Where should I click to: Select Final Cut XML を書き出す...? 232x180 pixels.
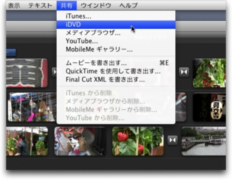coord(116,80)
